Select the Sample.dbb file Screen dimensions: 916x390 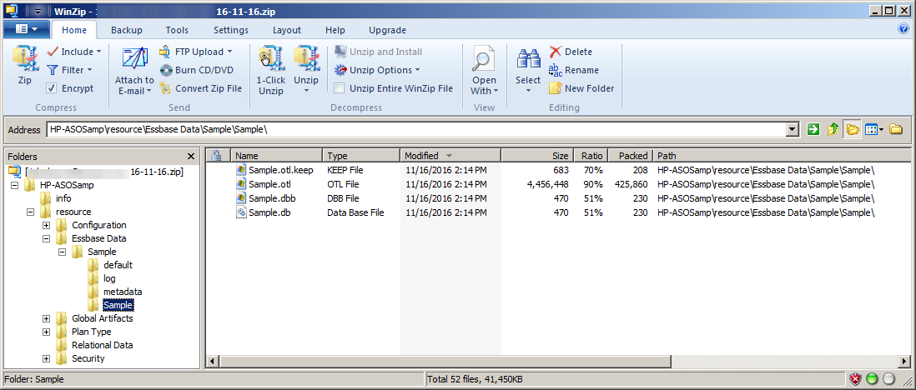tap(272, 198)
